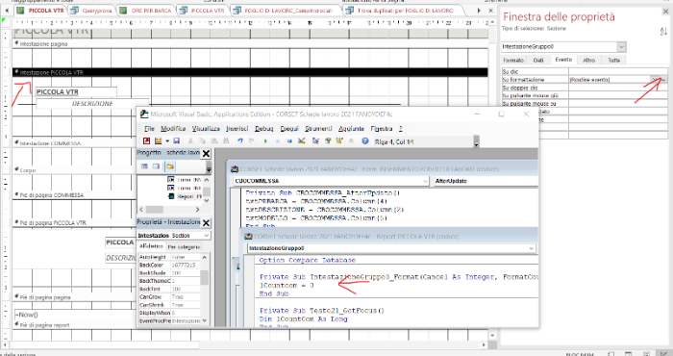Open the Finestra menu
The width and height of the screenshot is (673, 356).
tap(381, 128)
